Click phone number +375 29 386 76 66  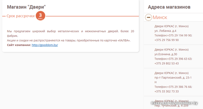click(x=180, y=87)
